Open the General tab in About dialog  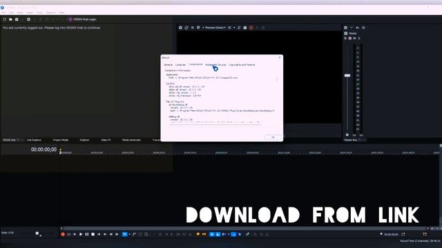[x=168, y=65]
